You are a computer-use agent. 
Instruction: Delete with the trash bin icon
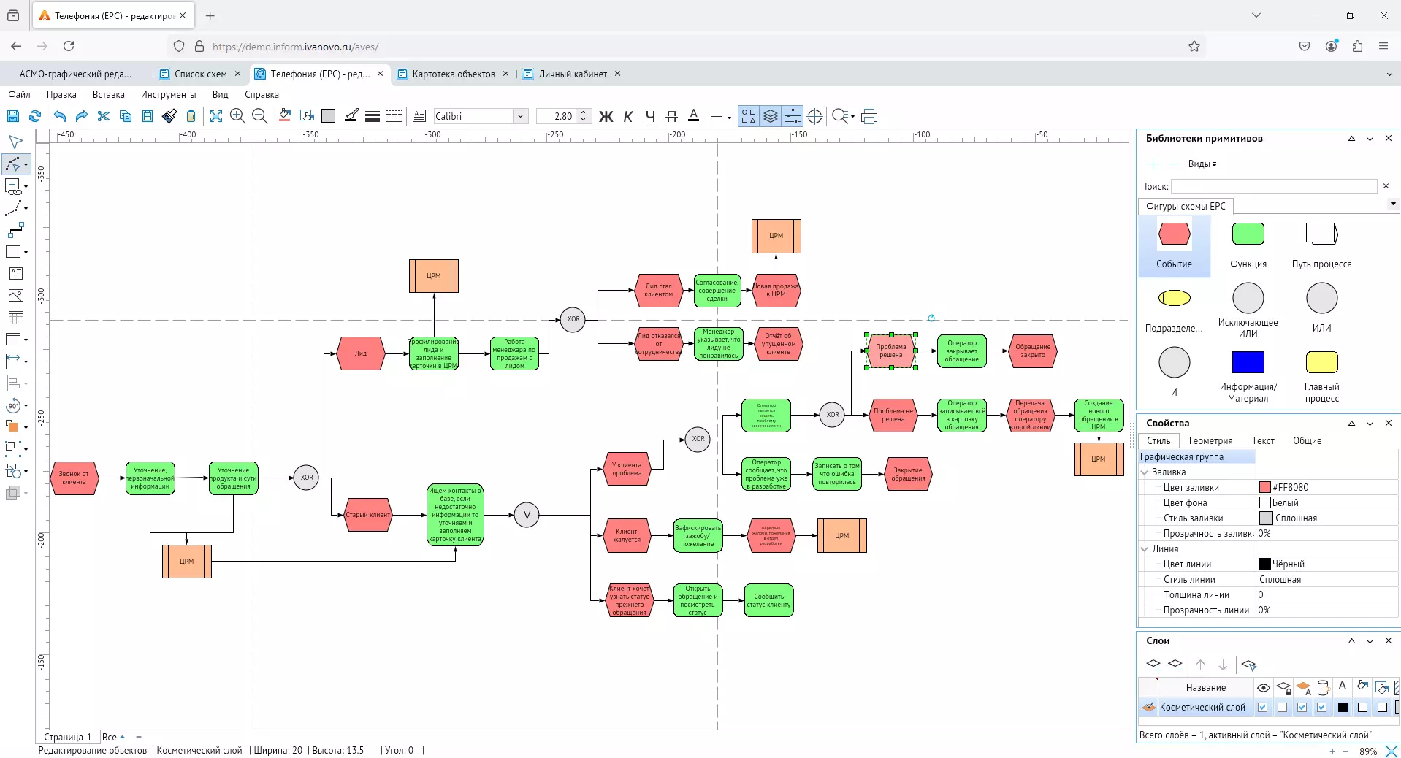point(191,116)
